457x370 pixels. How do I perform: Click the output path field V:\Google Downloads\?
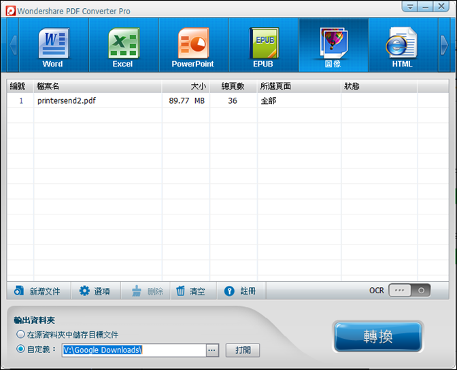coord(134,350)
